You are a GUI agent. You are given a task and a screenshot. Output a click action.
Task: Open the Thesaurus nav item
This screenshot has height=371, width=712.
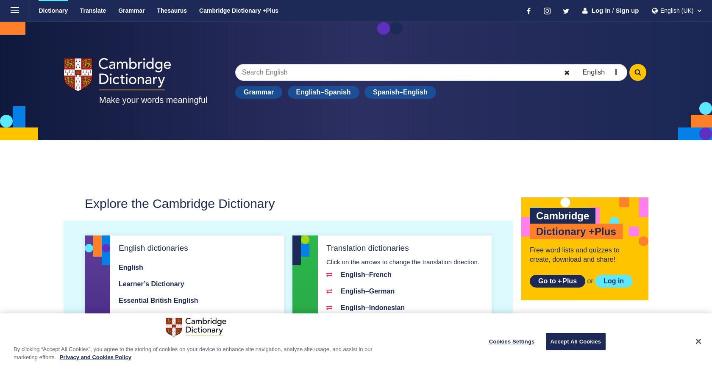172,11
